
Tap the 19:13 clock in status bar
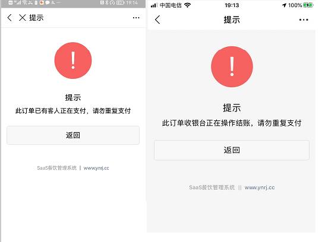coord(232,5)
